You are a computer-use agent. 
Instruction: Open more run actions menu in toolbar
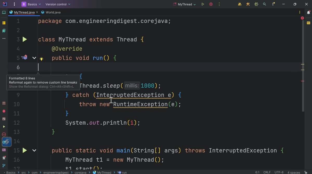pos(219,4)
